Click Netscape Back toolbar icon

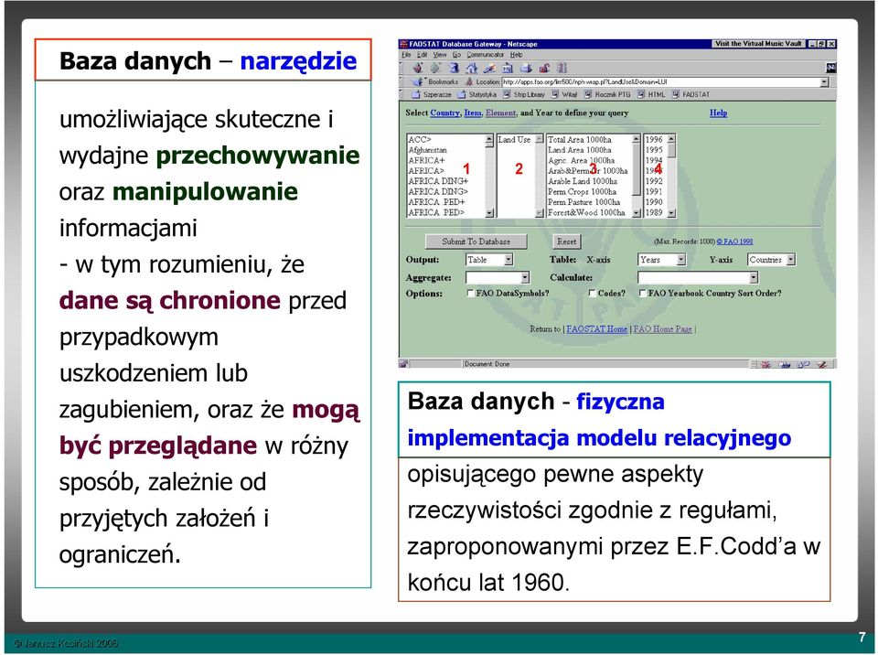[418, 68]
